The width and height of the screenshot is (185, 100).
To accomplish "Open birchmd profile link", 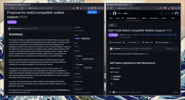I will [117, 49].
